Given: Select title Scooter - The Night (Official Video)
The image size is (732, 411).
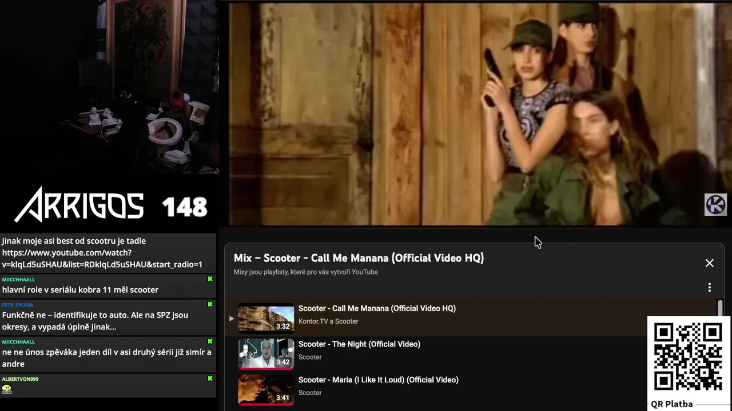Looking at the screenshot, I should pos(359,344).
